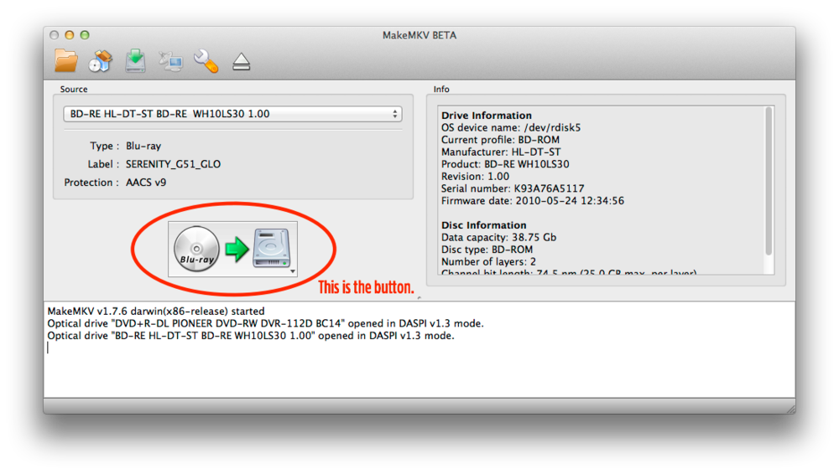Click the Blu-ray to hard drive button
839x474 pixels.
pyautogui.click(x=232, y=249)
